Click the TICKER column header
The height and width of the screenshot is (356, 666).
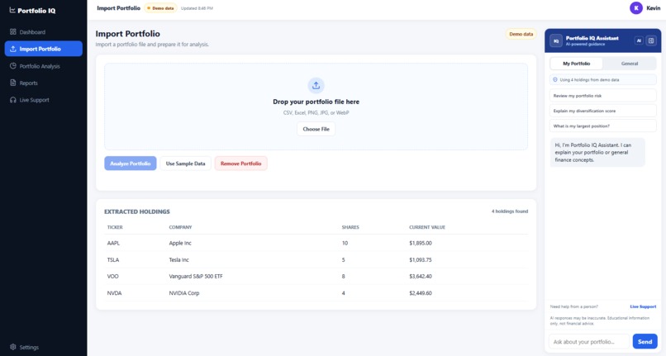(x=115, y=227)
